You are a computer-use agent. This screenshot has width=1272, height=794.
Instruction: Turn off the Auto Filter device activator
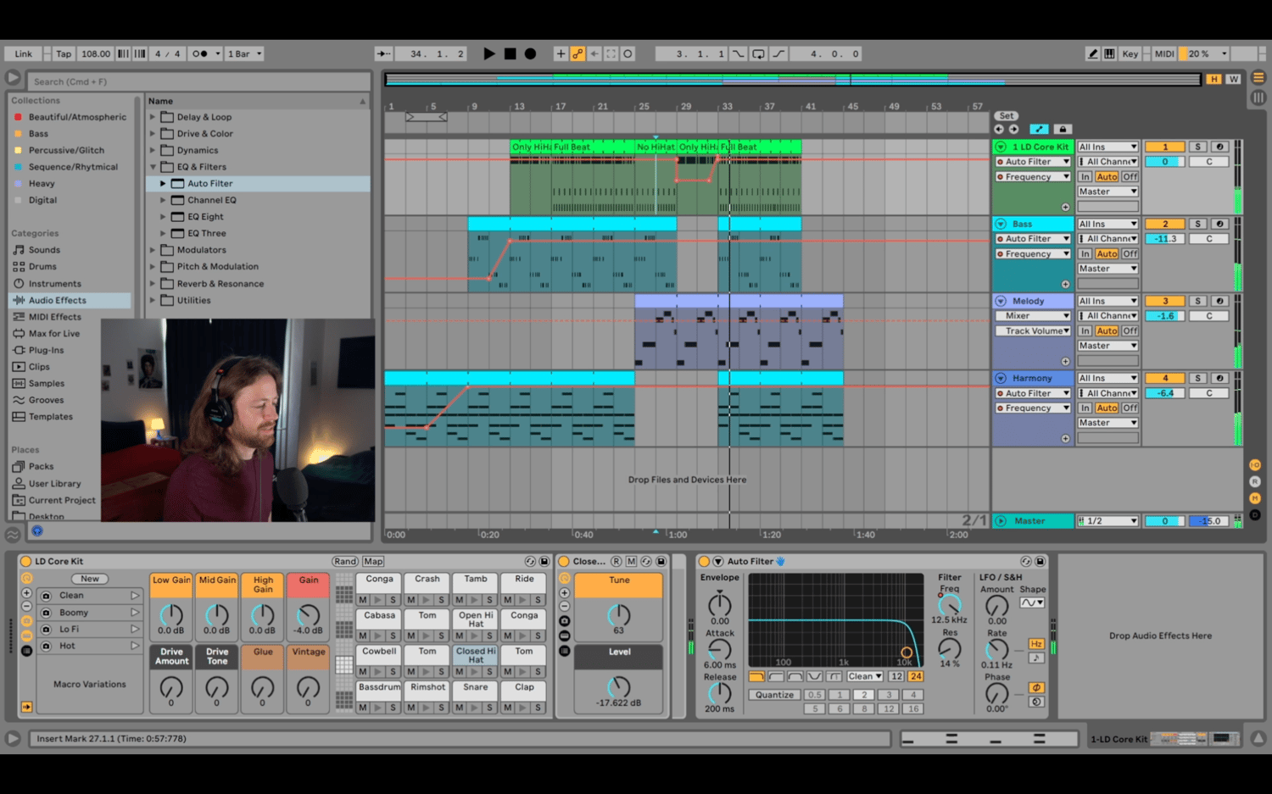pyautogui.click(x=705, y=561)
